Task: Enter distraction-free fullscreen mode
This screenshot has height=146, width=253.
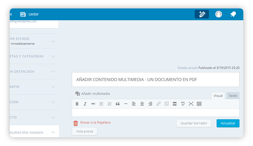Action: tap(191, 104)
